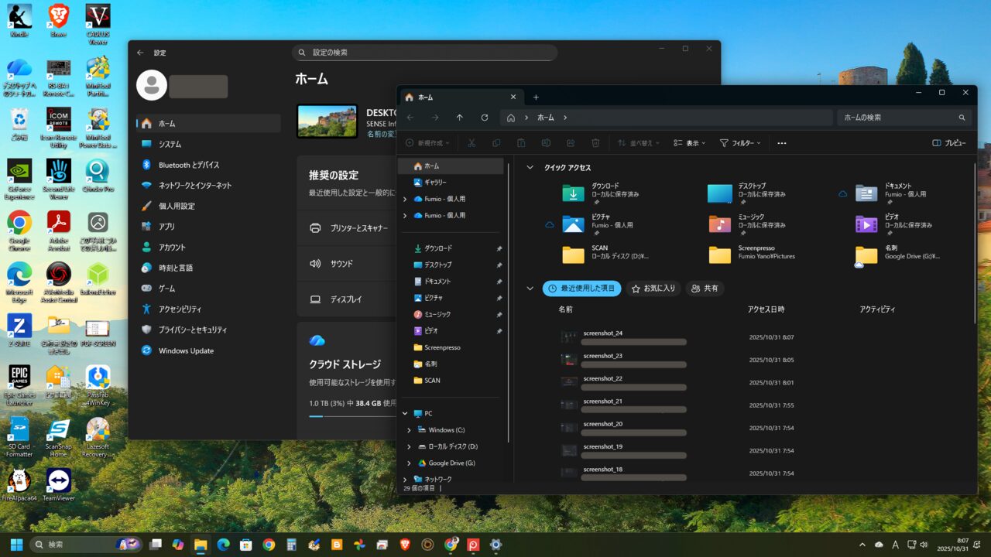Screen dimensions: 991x557
Task: Open a new File Explorer tab
Action: tap(536, 97)
